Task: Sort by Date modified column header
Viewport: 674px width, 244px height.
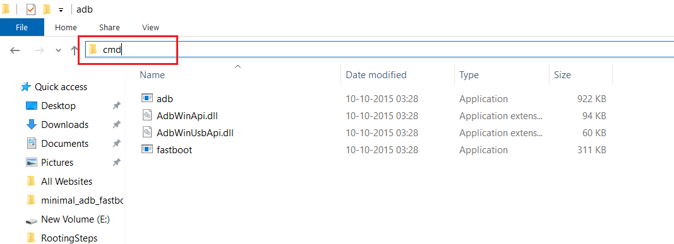Action: (x=376, y=74)
